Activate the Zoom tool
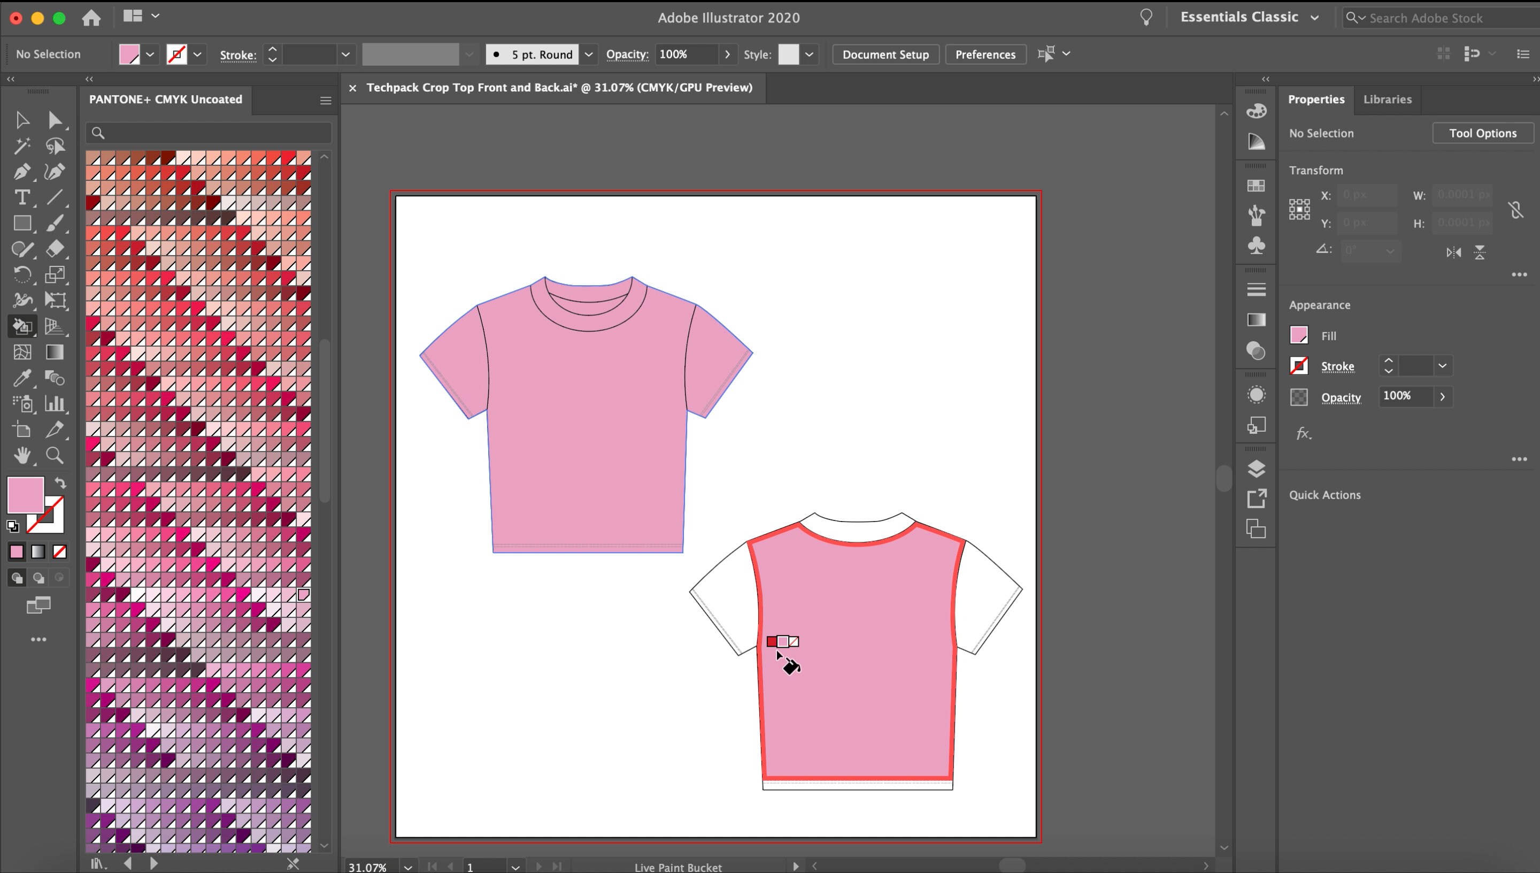Viewport: 1540px width, 873px height. click(x=55, y=456)
